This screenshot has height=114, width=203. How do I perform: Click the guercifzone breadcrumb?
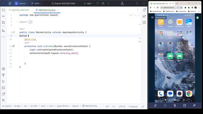coord(63,106)
